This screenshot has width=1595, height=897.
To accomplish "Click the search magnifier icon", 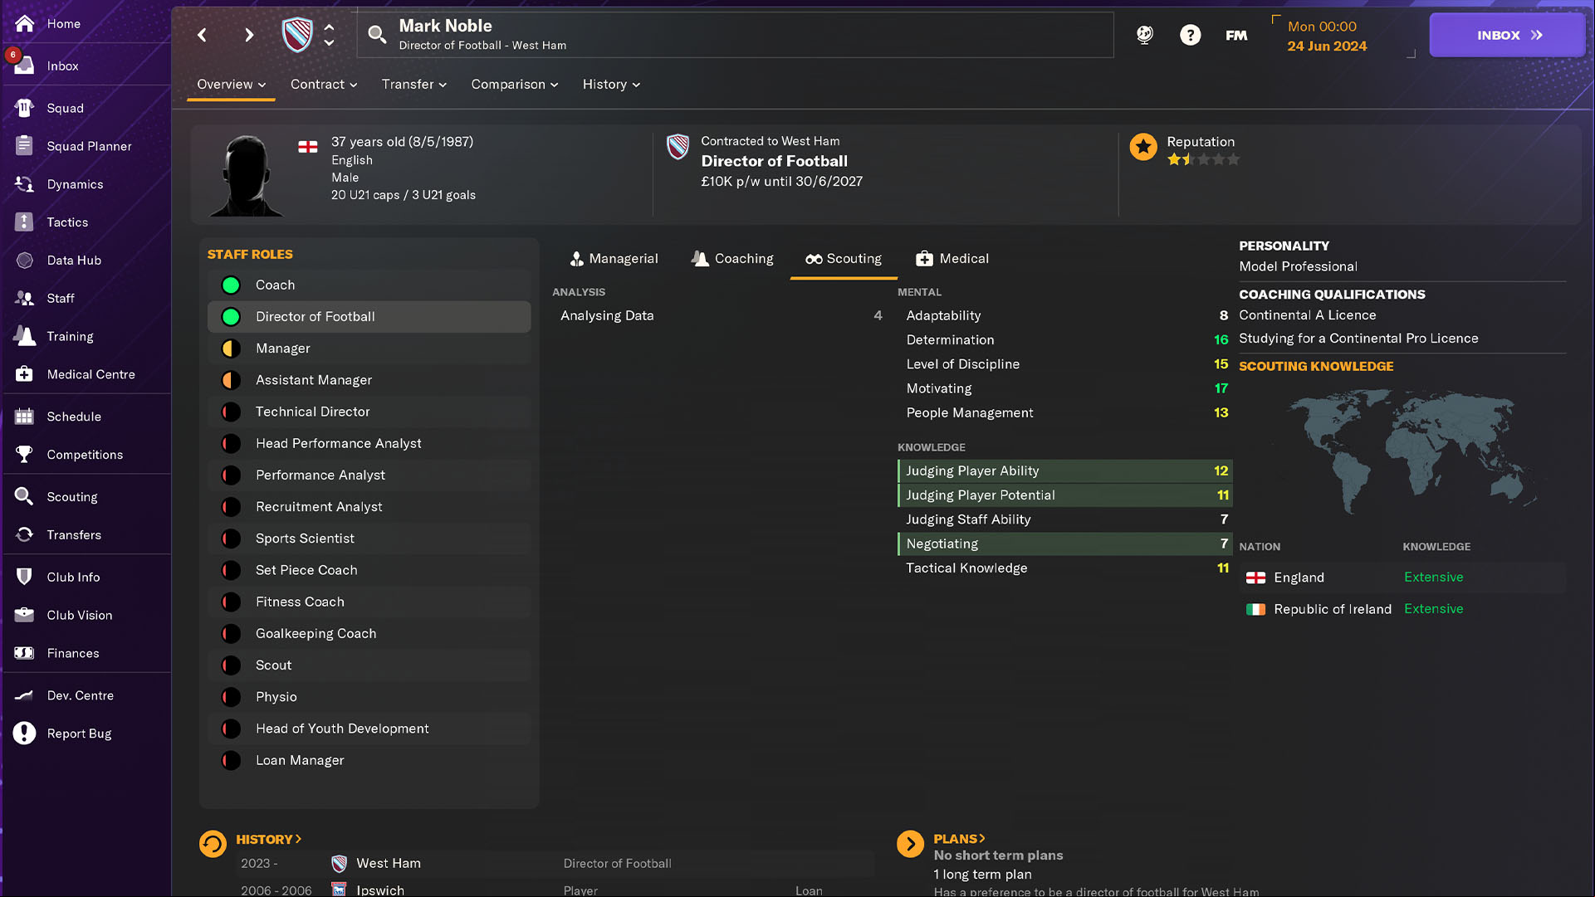I will click(377, 34).
